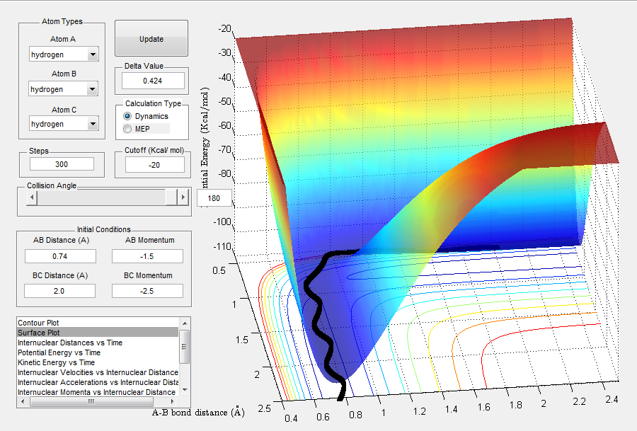Viewport: 637px width, 431px height.
Task: Select Internuclear Velocities vs Internuclear Distance
Action: point(98,372)
